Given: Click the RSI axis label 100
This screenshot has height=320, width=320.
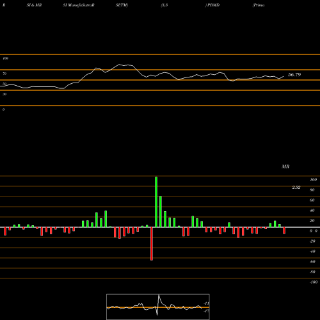Looking at the screenshot, I should point(5,58).
